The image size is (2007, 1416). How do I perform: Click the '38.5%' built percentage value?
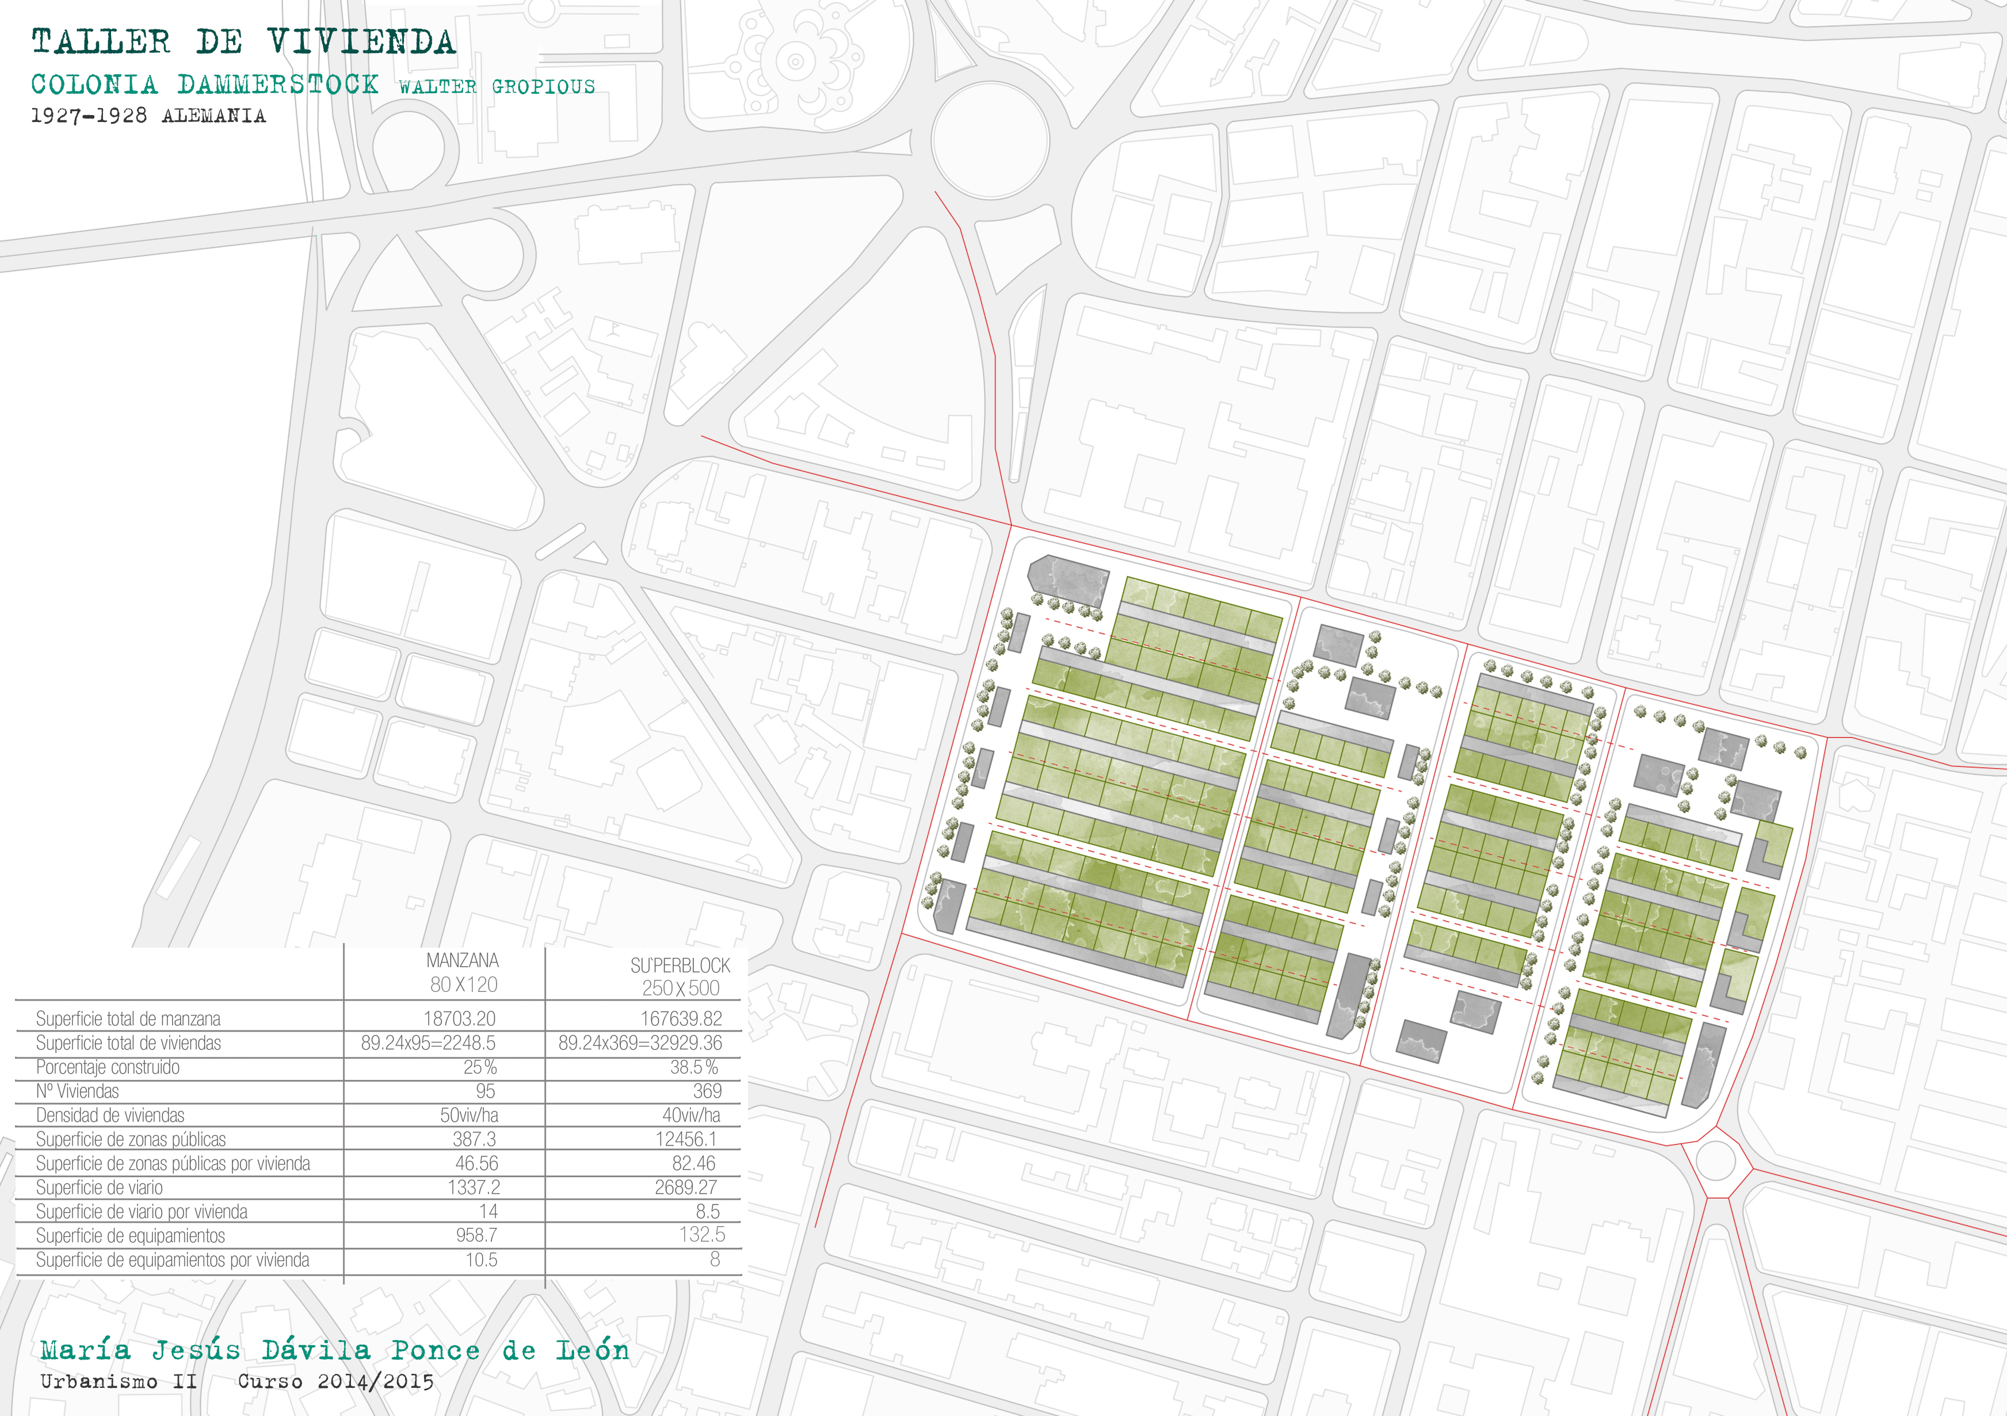coord(695,1067)
